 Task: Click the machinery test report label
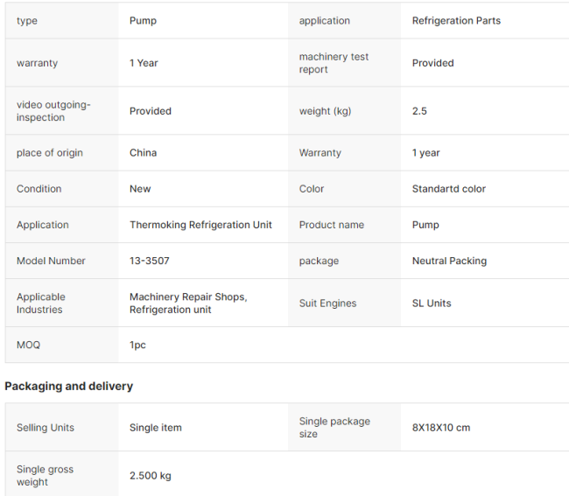click(x=334, y=63)
